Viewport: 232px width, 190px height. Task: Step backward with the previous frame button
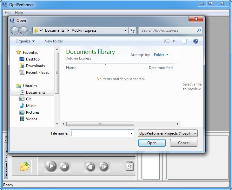[90, 167]
